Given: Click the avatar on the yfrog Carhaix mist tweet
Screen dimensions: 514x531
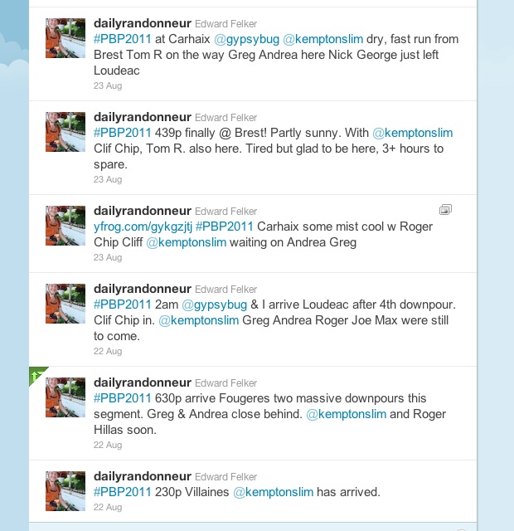Looking at the screenshot, I should 65,226.
